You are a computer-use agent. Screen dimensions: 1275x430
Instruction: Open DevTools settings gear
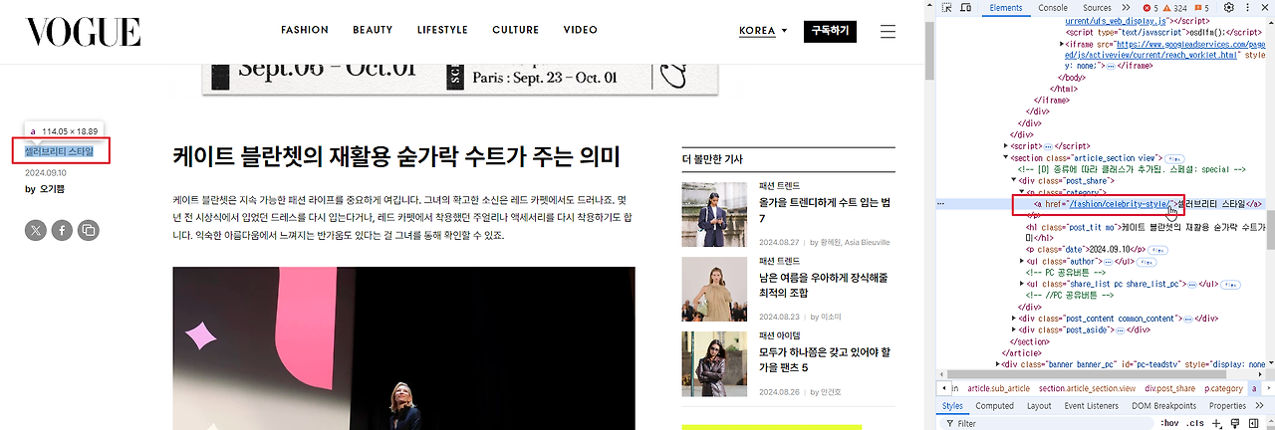point(1229,8)
